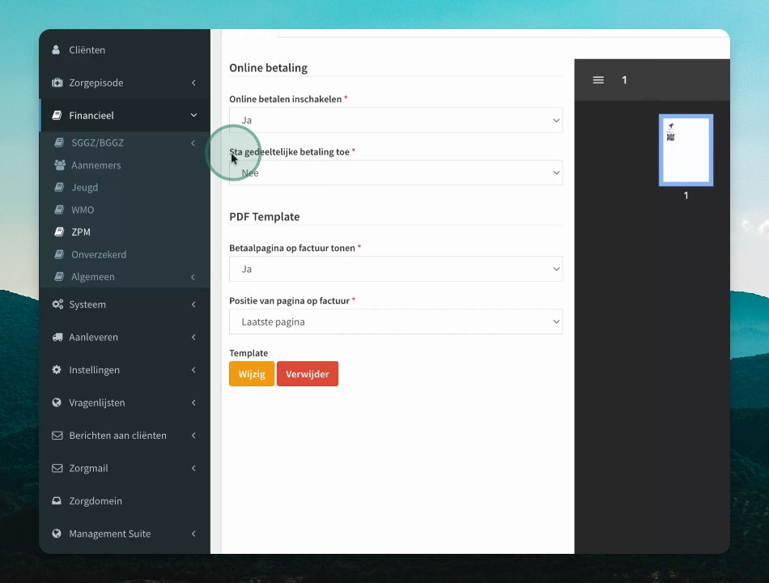Click the Cliënten person icon
The height and width of the screenshot is (583, 769).
coord(57,49)
